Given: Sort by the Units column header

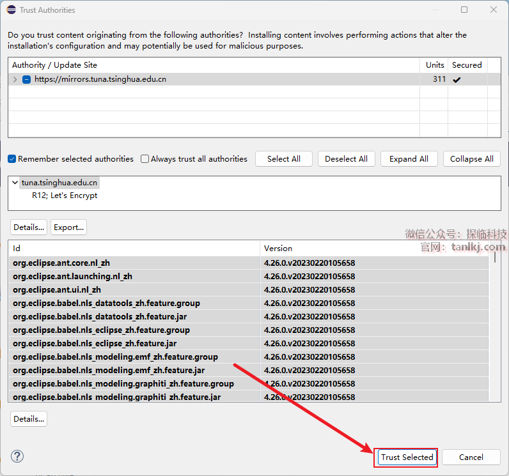Looking at the screenshot, I should (x=435, y=65).
